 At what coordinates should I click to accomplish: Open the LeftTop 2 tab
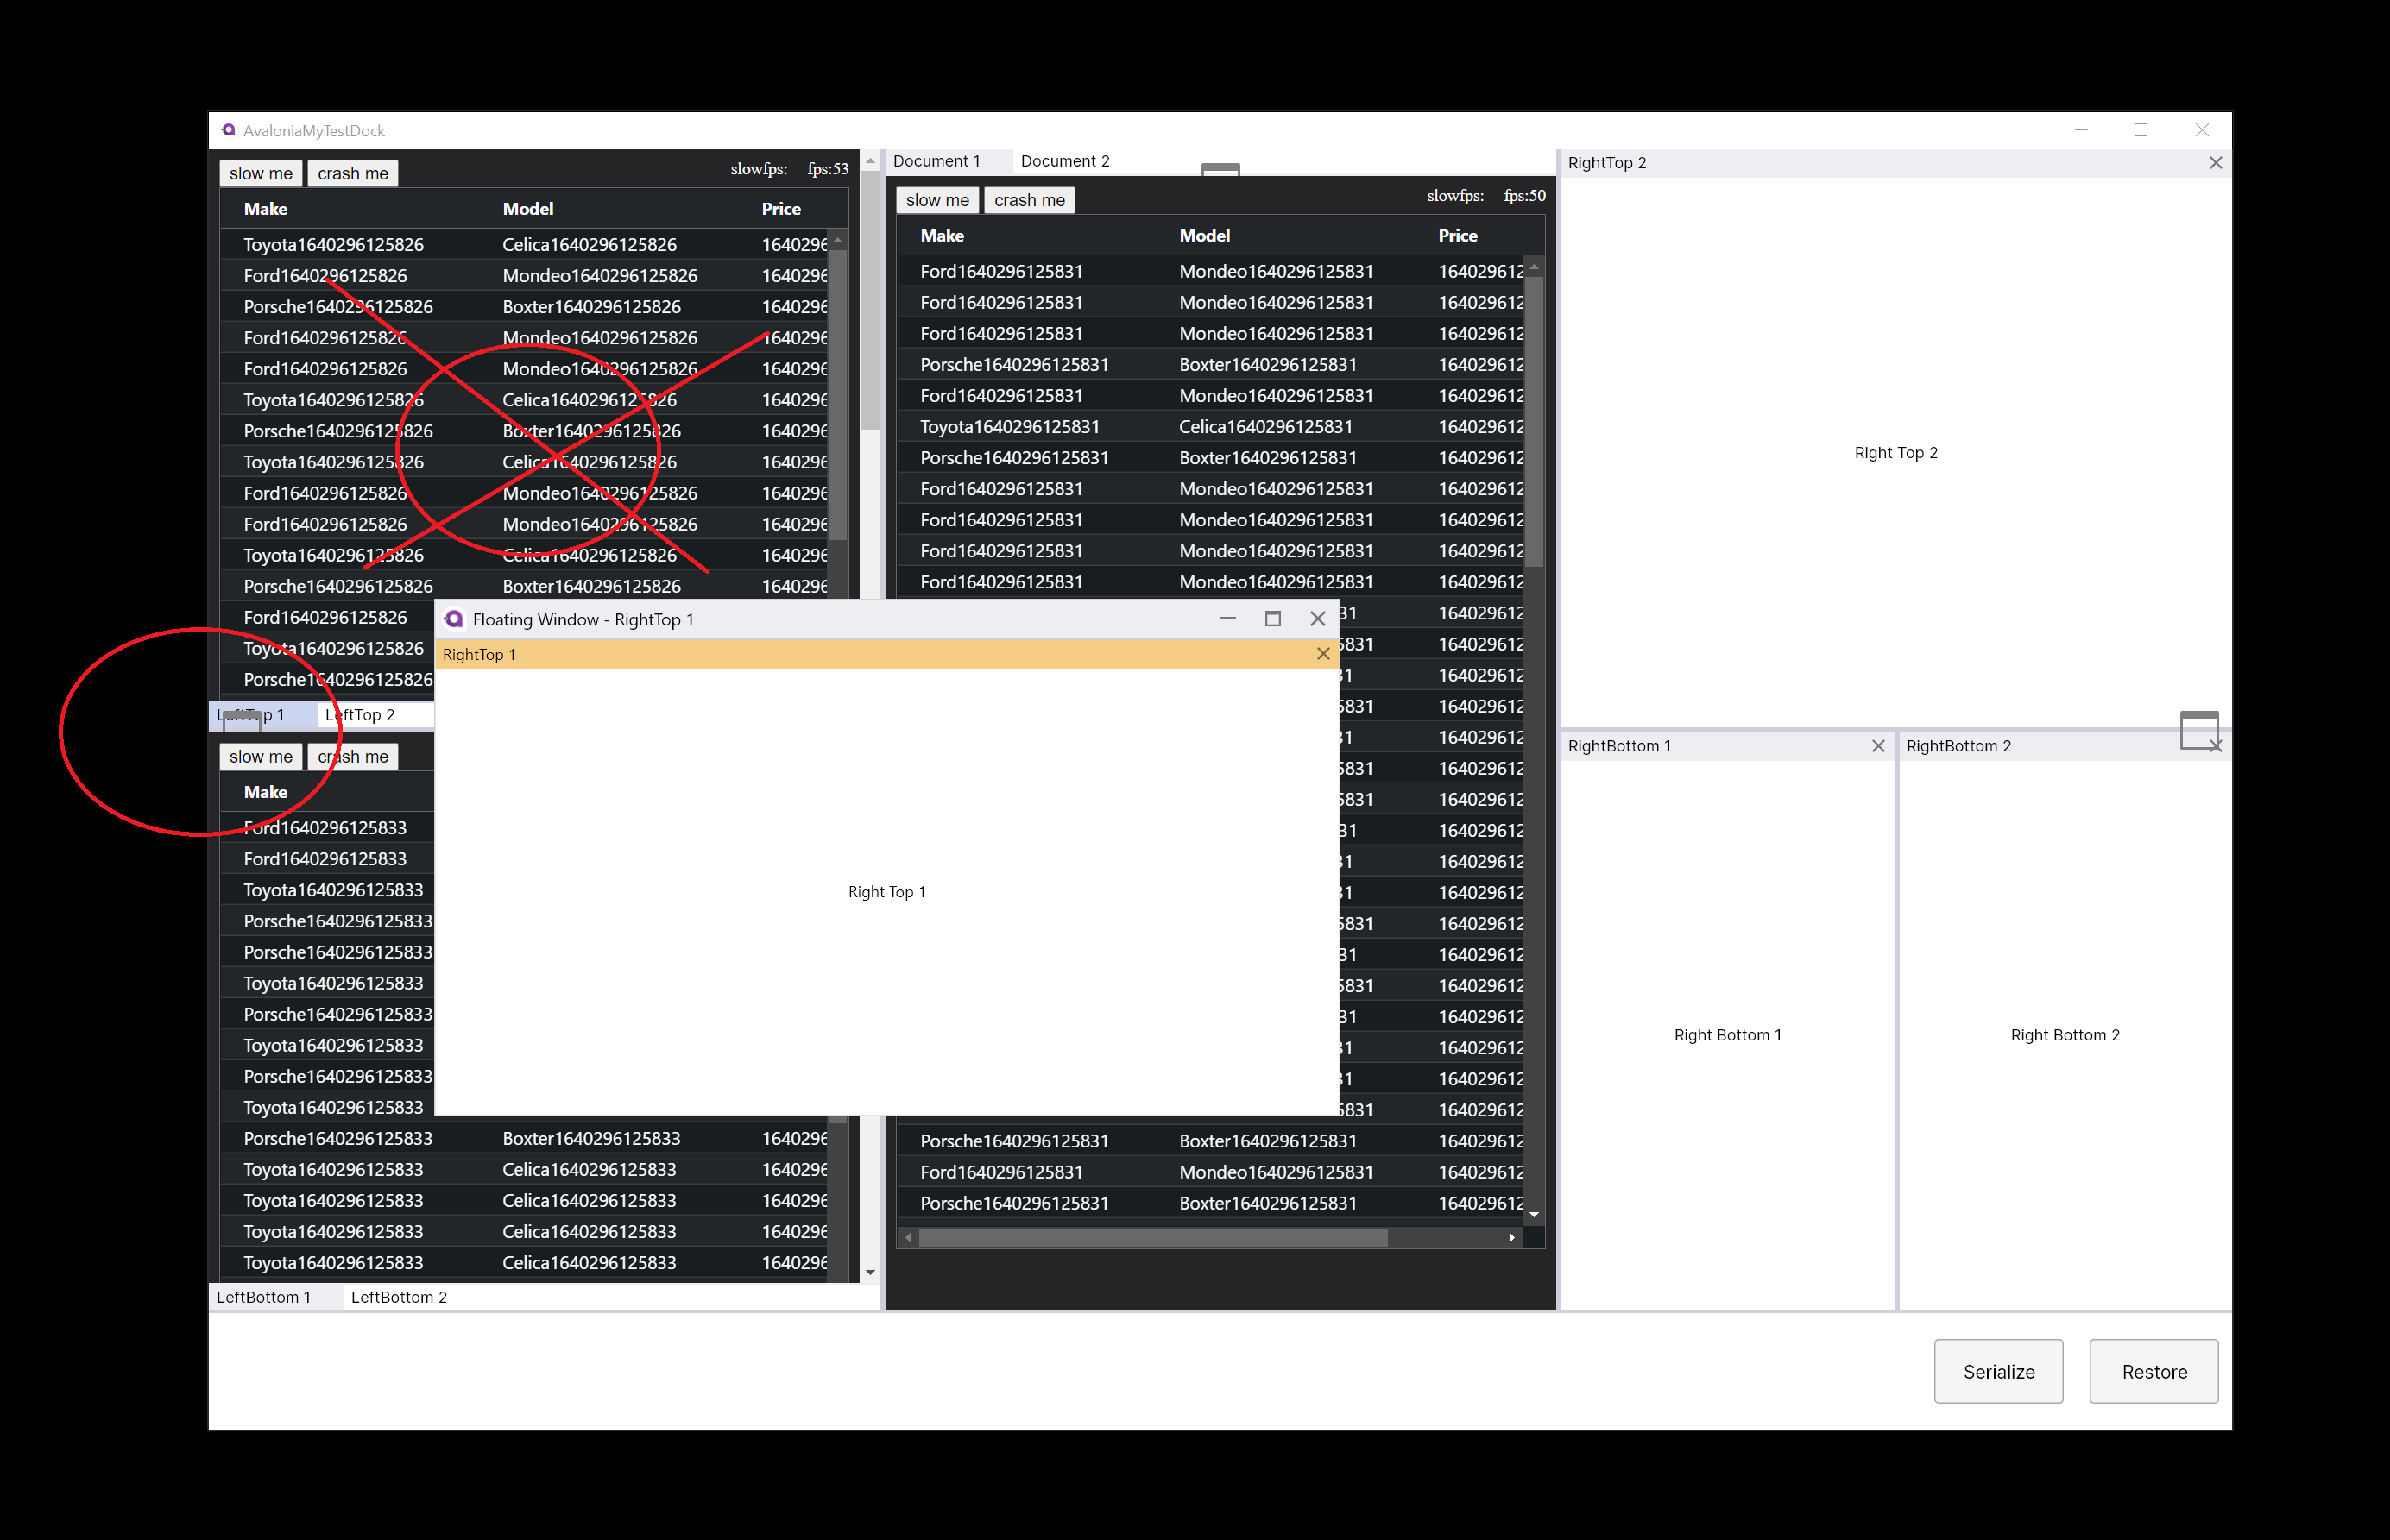363,714
